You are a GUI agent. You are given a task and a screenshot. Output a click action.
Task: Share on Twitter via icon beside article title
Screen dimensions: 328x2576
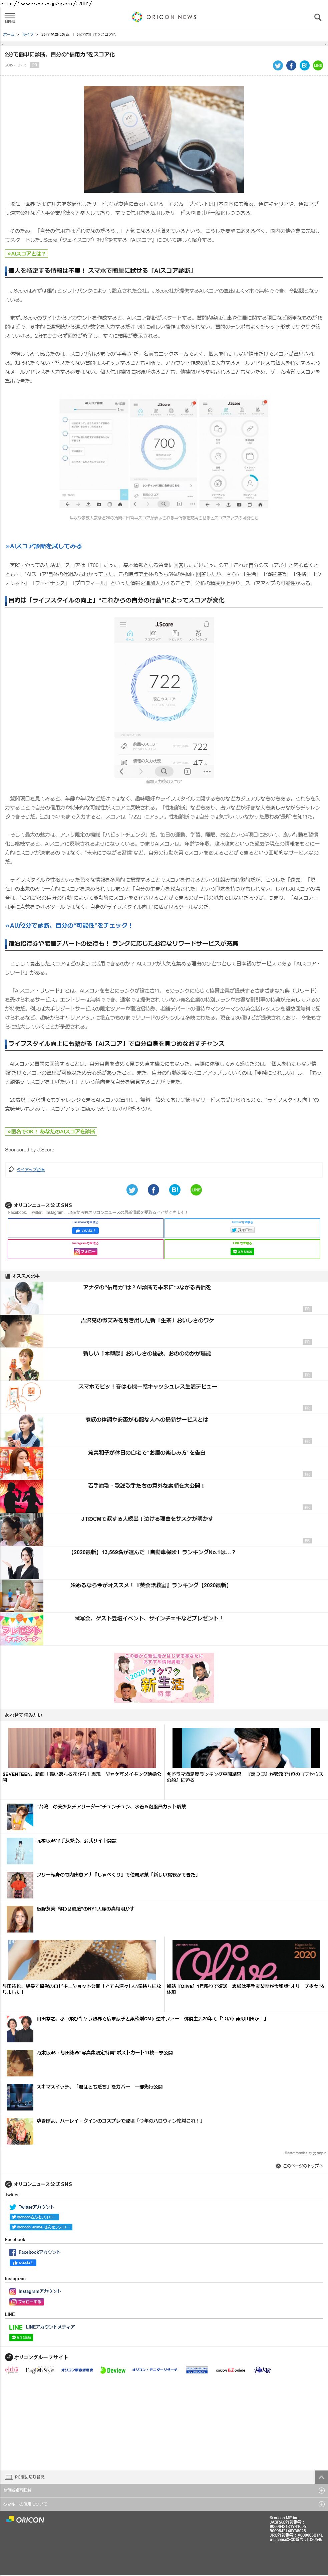point(278,65)
